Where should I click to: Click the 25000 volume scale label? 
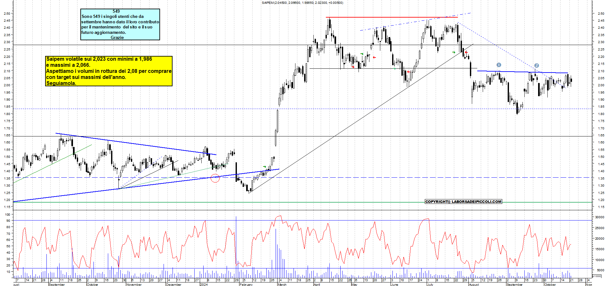pyautogui.click(x=599, y=228)
